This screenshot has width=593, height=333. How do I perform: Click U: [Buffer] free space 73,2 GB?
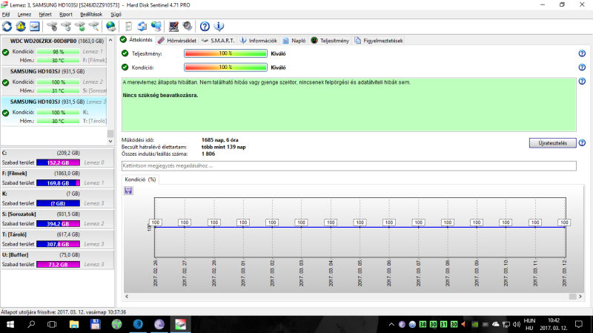pyautogui.click(x=59, y=265)
